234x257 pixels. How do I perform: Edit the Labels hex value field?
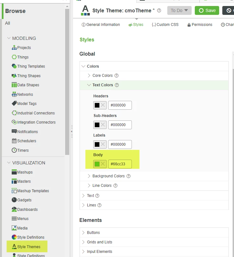pos(120,144)
